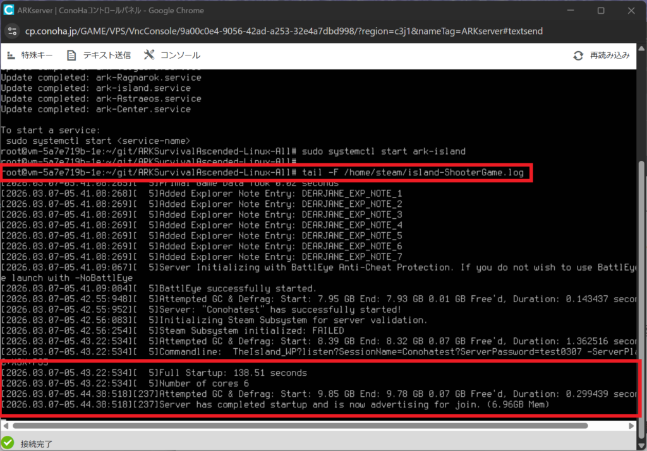Screen dimensions: 647x451
Task: Click the 再読み込み reload icon
Action: tap(578, 56)
